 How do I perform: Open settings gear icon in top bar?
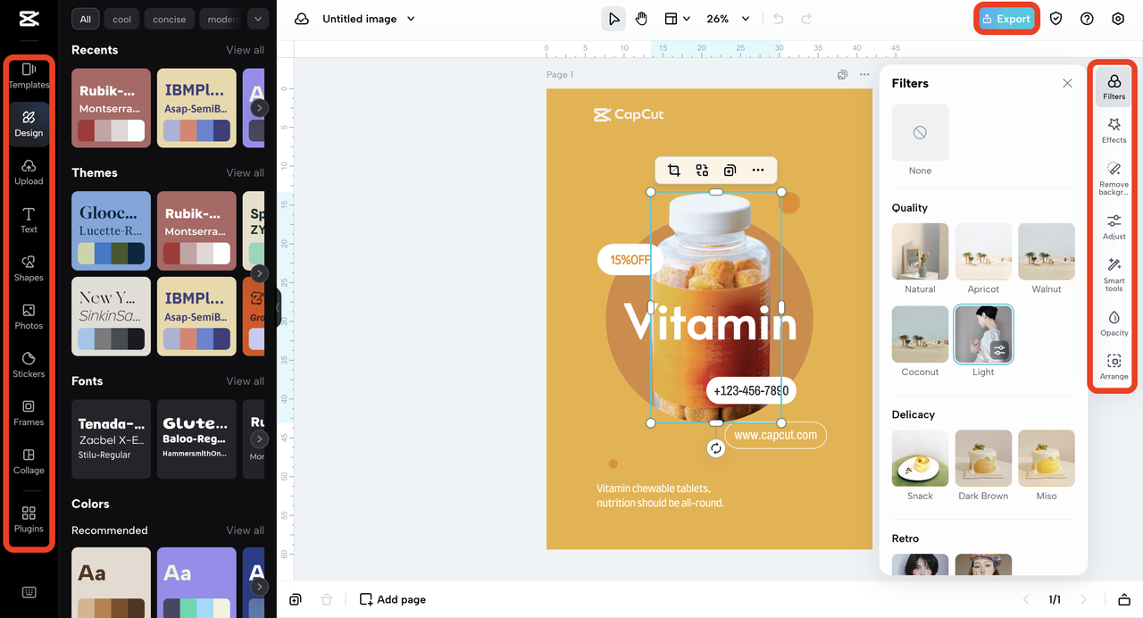pos(1118,19)
